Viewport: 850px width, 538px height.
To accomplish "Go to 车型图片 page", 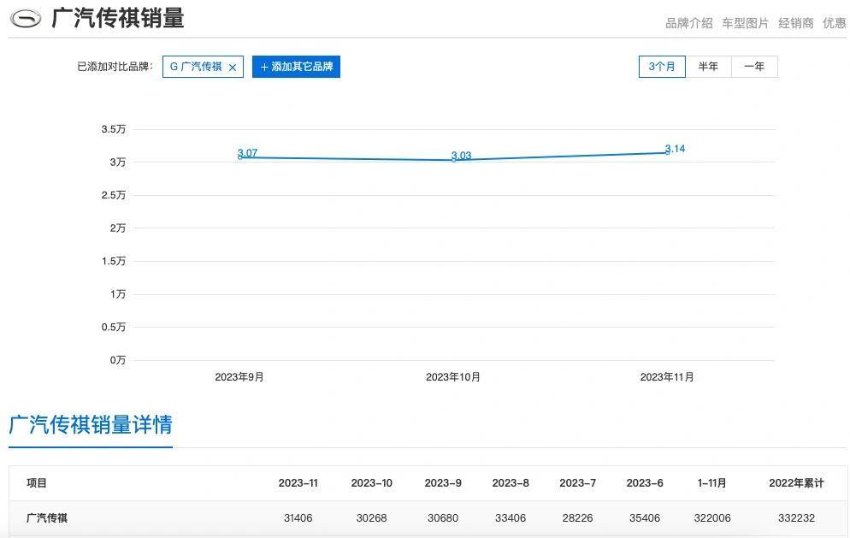I will tap(745, 23).
